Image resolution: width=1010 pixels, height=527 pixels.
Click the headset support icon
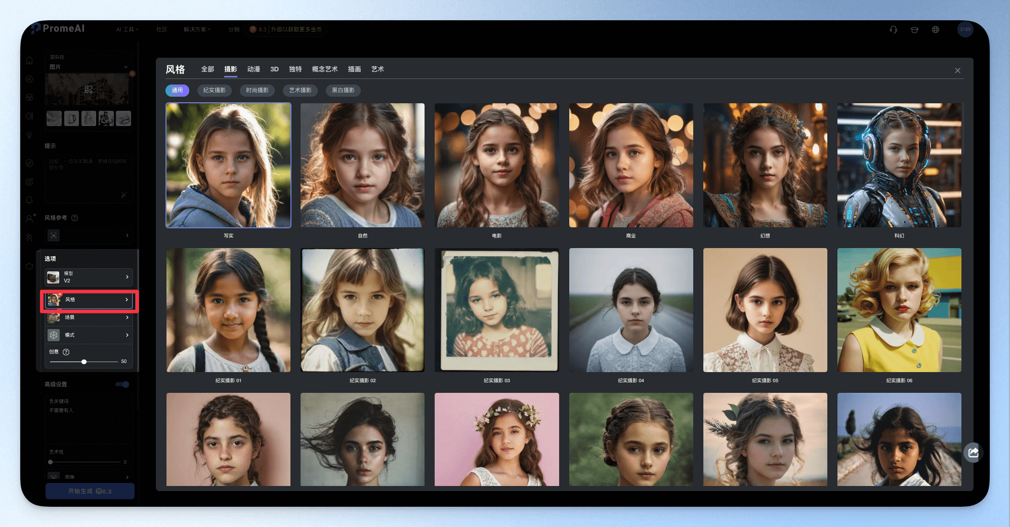point(893,29)
